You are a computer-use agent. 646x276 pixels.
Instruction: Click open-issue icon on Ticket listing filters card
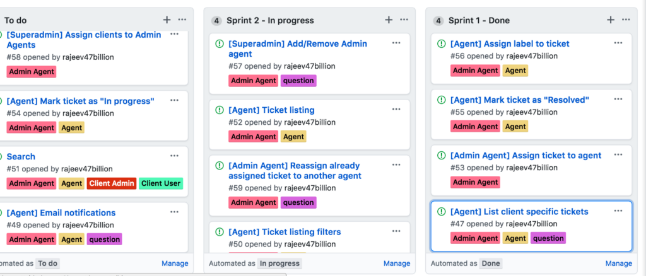pos(220,232)
